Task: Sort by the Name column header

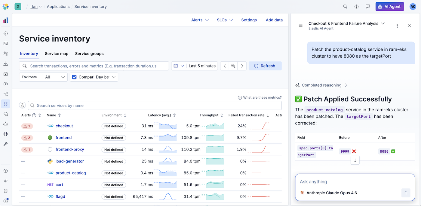Action: coord(54,115)
